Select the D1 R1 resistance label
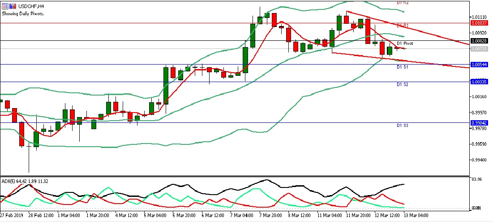The height and width of the screenshot is (222, 493). click(x=403, y=26)
